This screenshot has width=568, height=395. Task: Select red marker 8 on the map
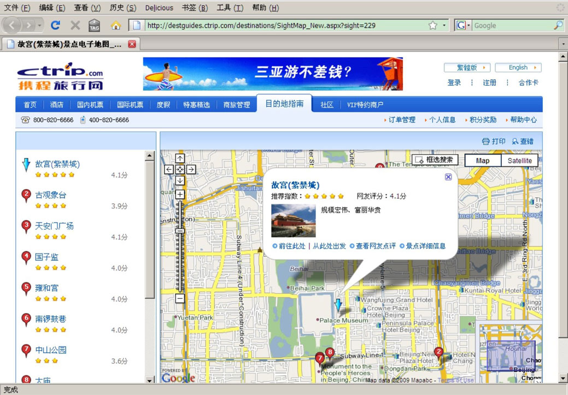pos(330,352)
